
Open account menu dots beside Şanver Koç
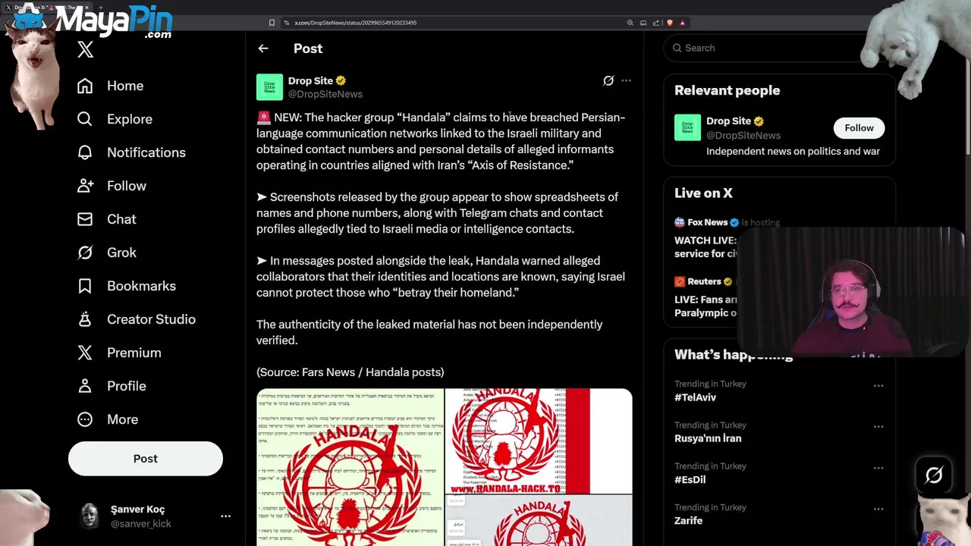pyautogui.click(x=225, y=516)
